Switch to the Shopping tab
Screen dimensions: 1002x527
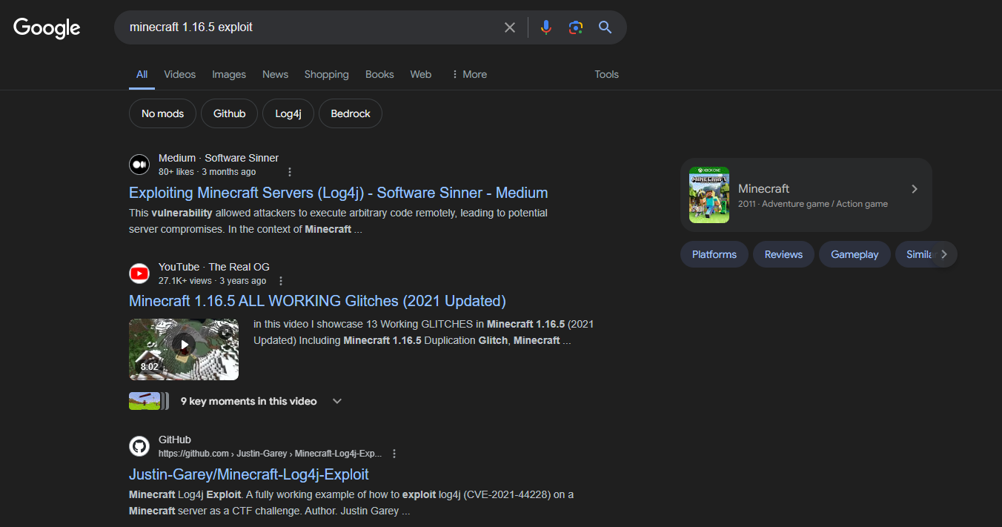(x=326, y=74)
